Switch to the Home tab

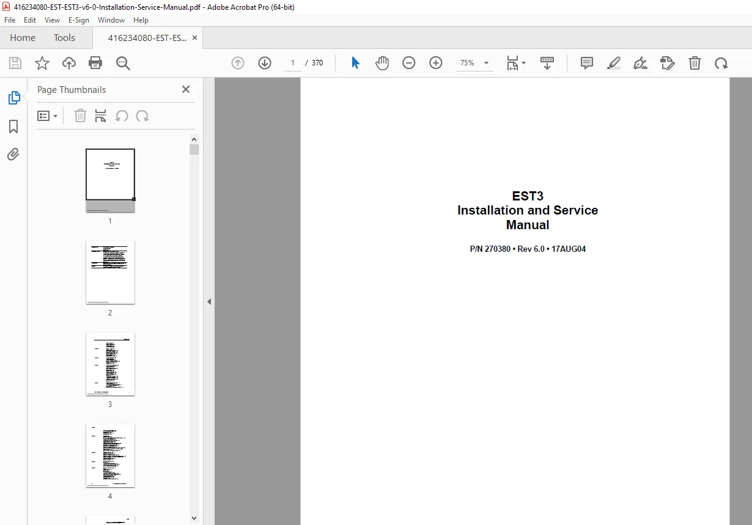coord(23,38)
